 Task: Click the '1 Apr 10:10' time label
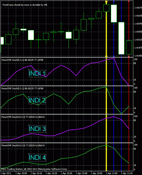pos(36,173)
